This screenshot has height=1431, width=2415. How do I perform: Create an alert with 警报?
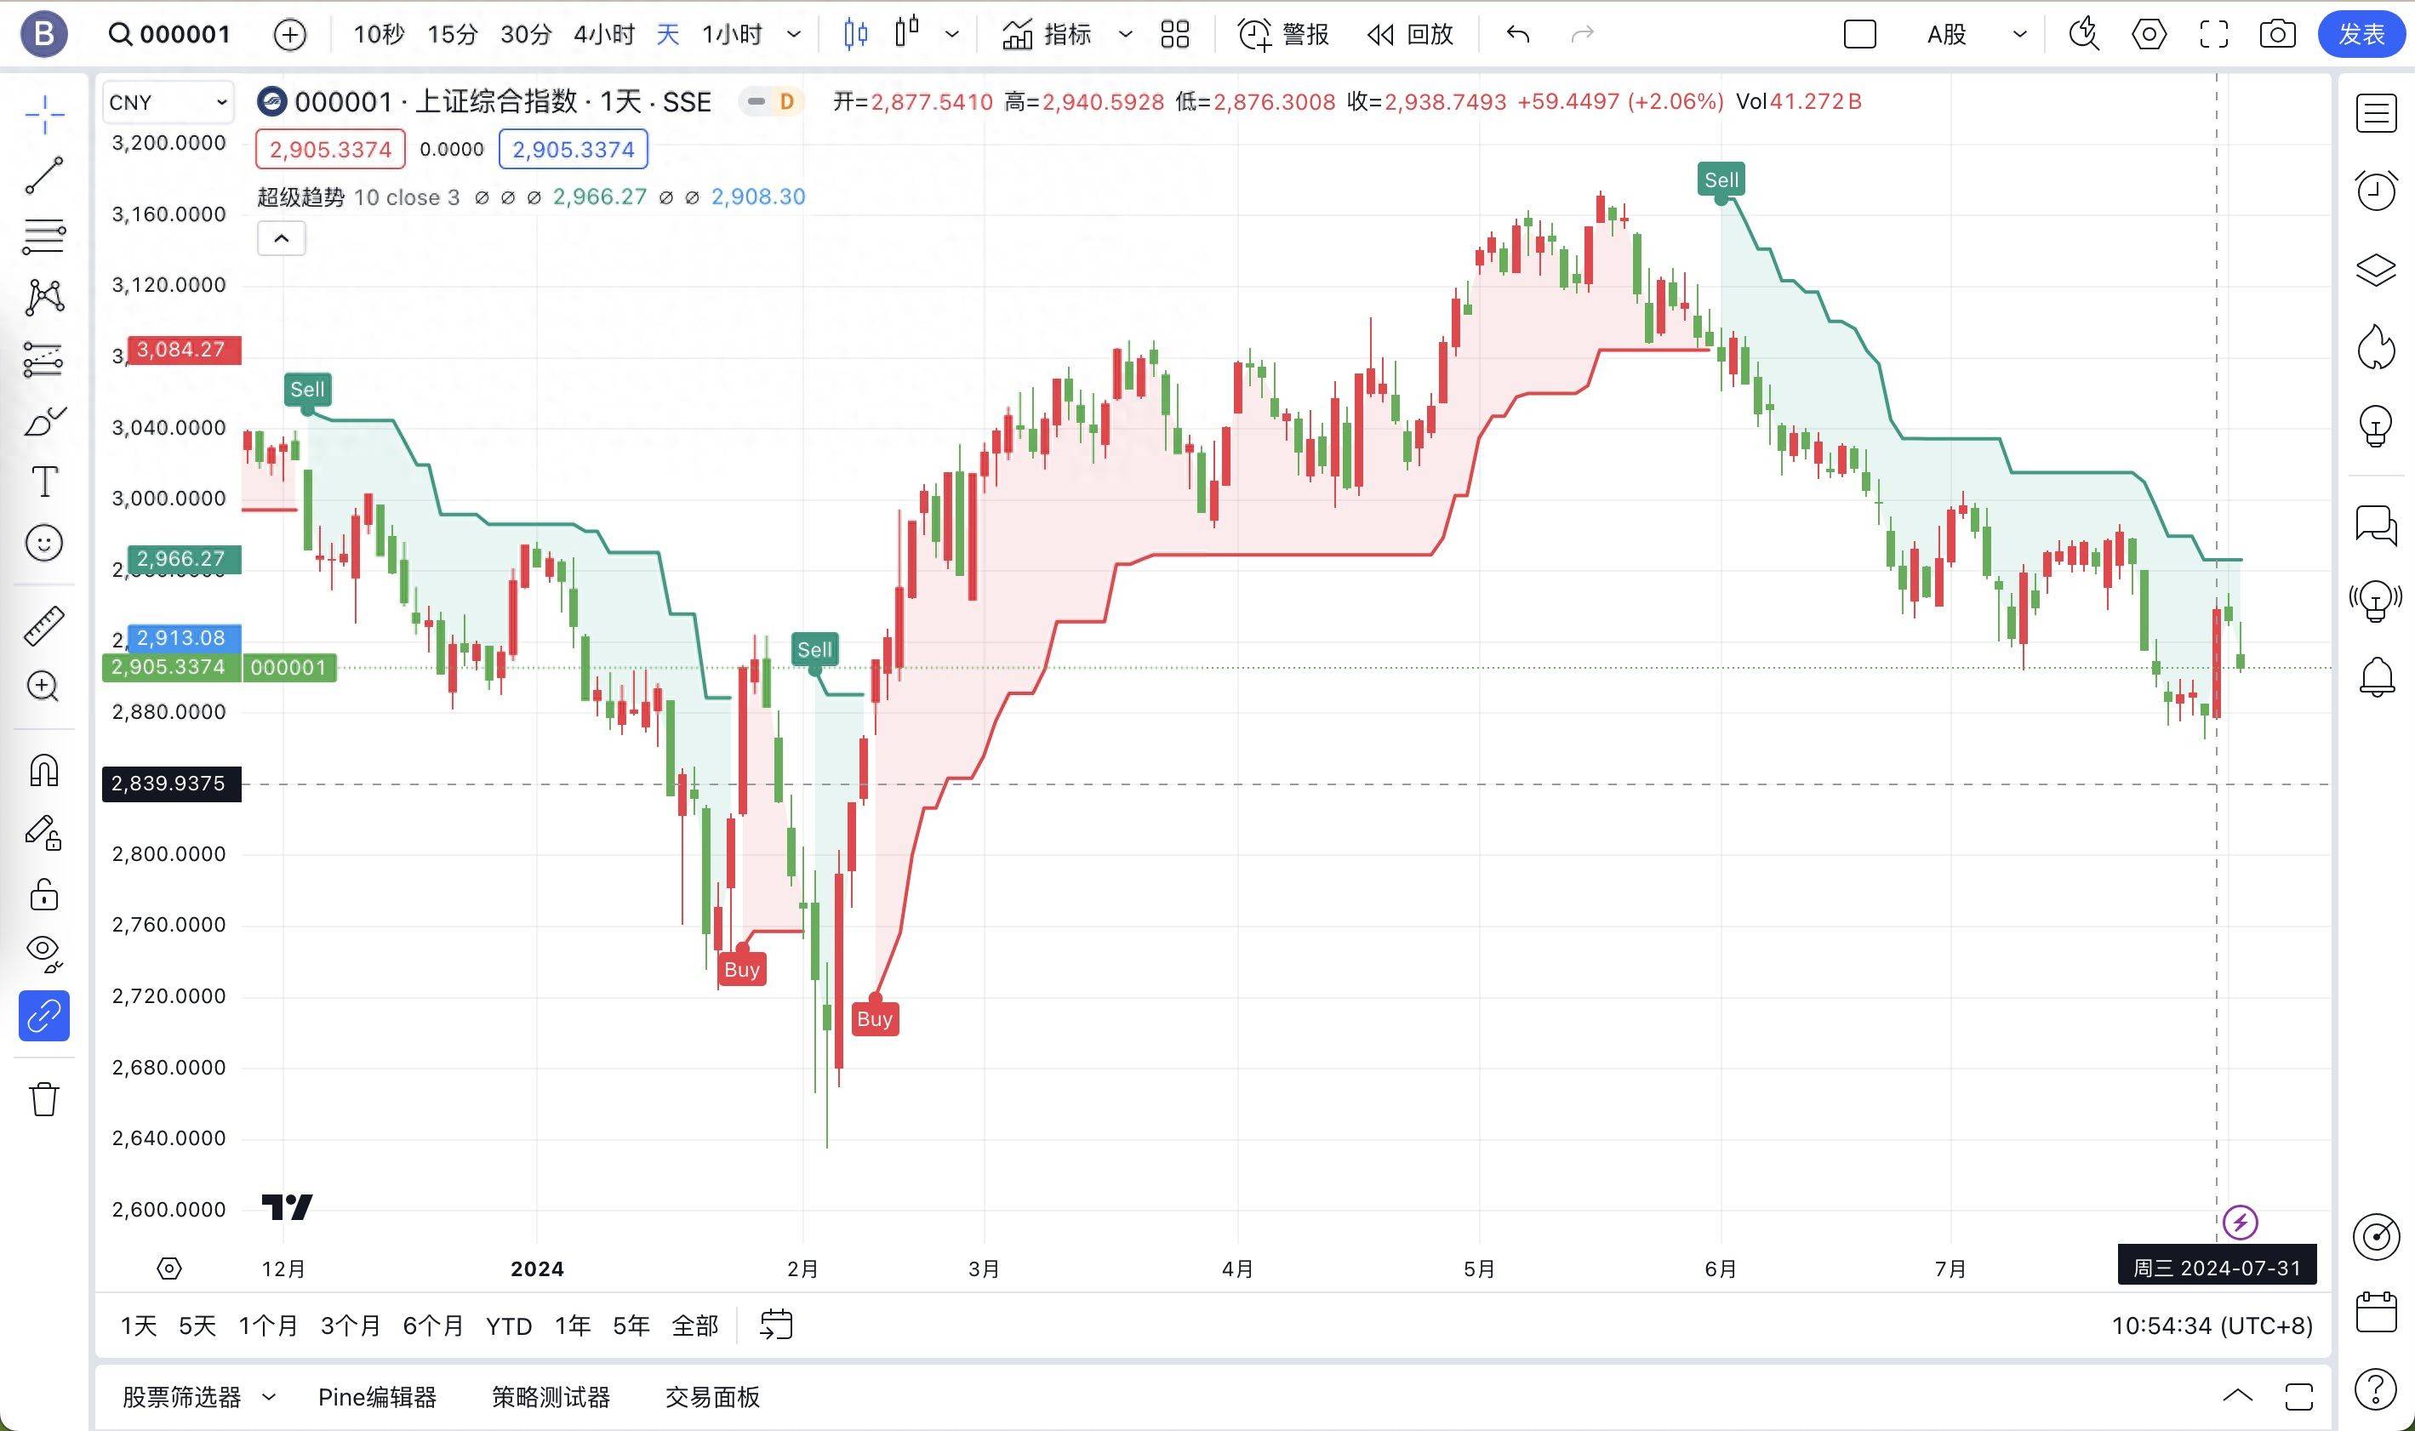coord(1284,35)
